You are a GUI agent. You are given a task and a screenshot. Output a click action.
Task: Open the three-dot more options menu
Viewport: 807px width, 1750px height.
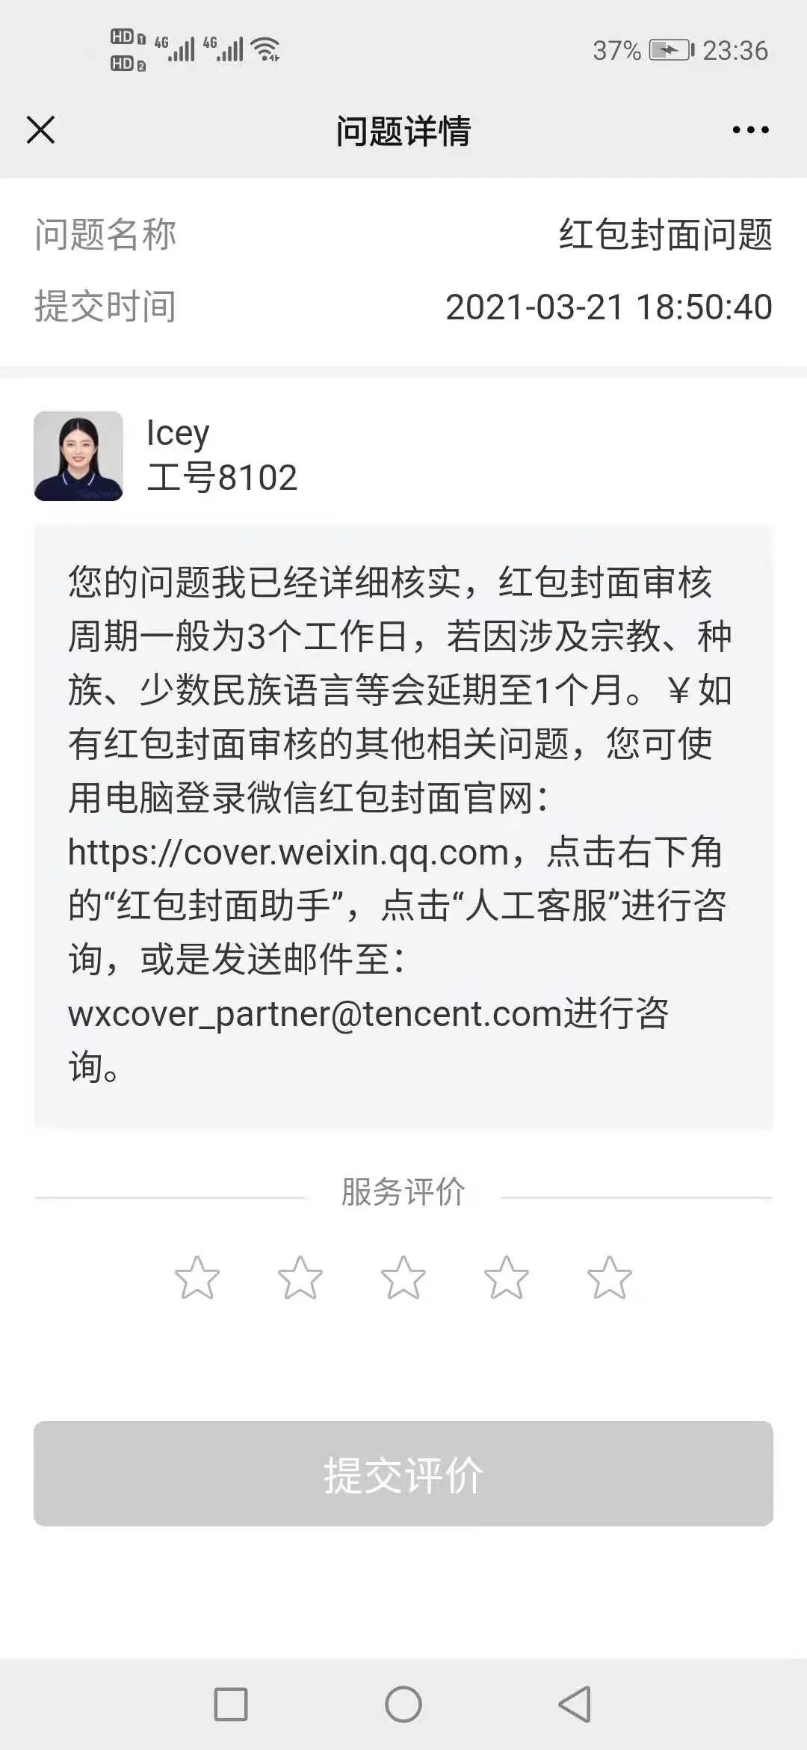(750, 130)
